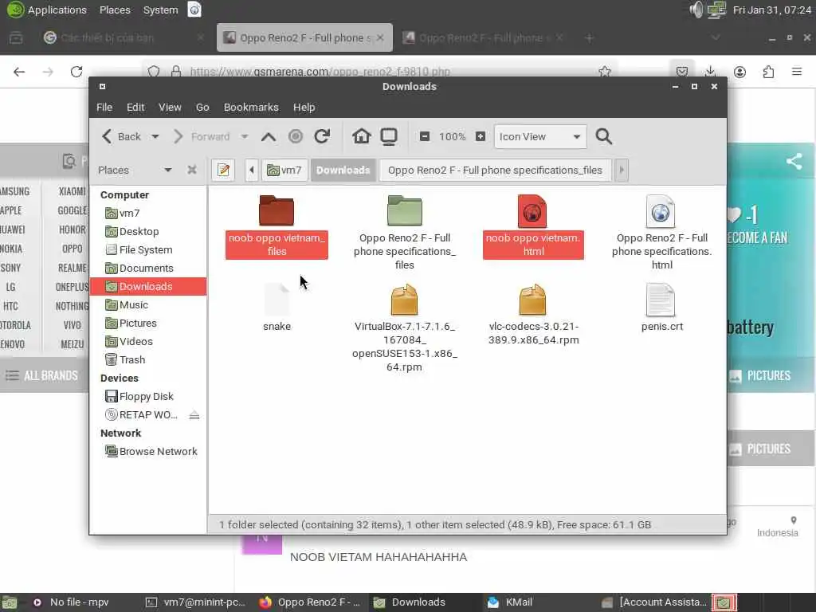
Task: Select the .crt certificate file icon
Action: pyautogui.click(x=661, y=300)
